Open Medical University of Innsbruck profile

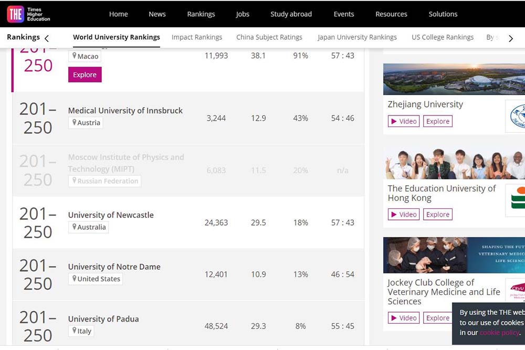125,110
